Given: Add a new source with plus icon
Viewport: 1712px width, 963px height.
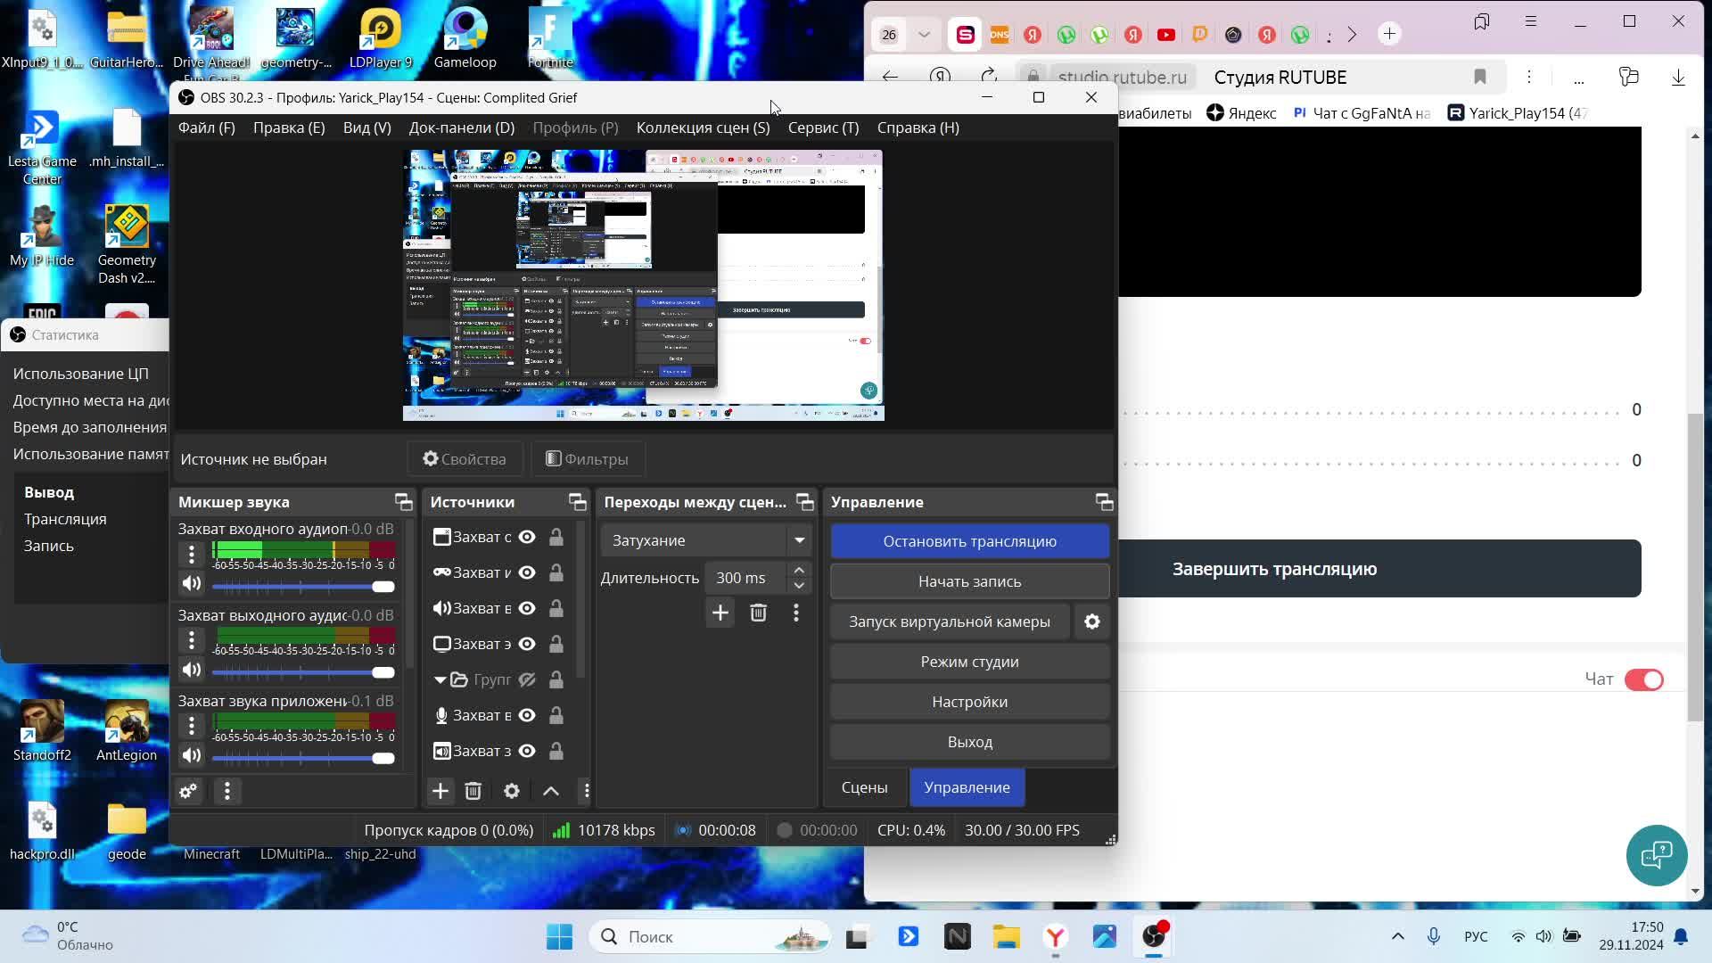Looking at the screenshot, I should click(x=440, y=791).
